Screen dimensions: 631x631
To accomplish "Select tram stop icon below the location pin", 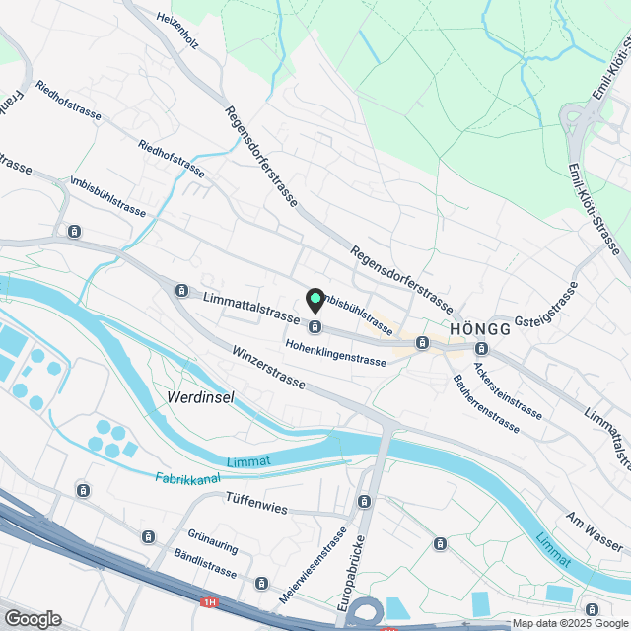I will click(315, 326).
